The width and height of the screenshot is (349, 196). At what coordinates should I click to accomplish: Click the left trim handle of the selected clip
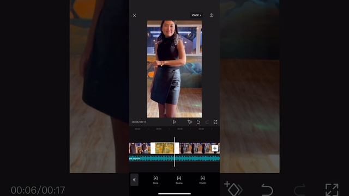point(153,148)
